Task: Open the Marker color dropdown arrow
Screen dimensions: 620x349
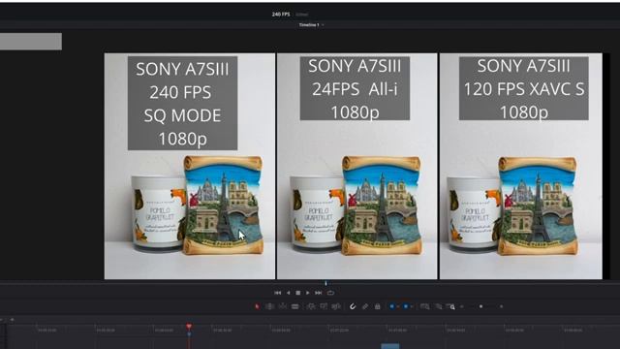Action: pyautogui.click(x=412, y=306)
